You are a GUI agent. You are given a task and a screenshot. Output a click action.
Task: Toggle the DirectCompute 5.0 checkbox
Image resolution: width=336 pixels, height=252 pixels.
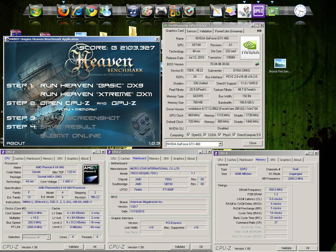234,135
